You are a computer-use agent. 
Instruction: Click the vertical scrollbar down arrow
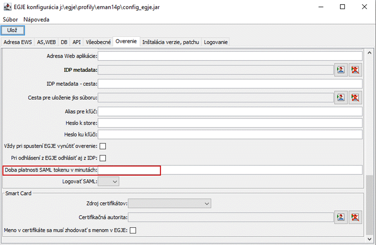click(370, 239)
